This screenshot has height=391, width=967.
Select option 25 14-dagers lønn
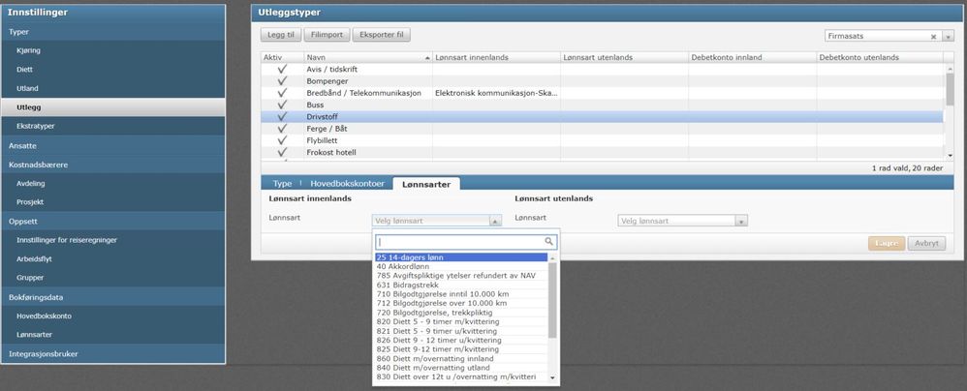(461, 257)
